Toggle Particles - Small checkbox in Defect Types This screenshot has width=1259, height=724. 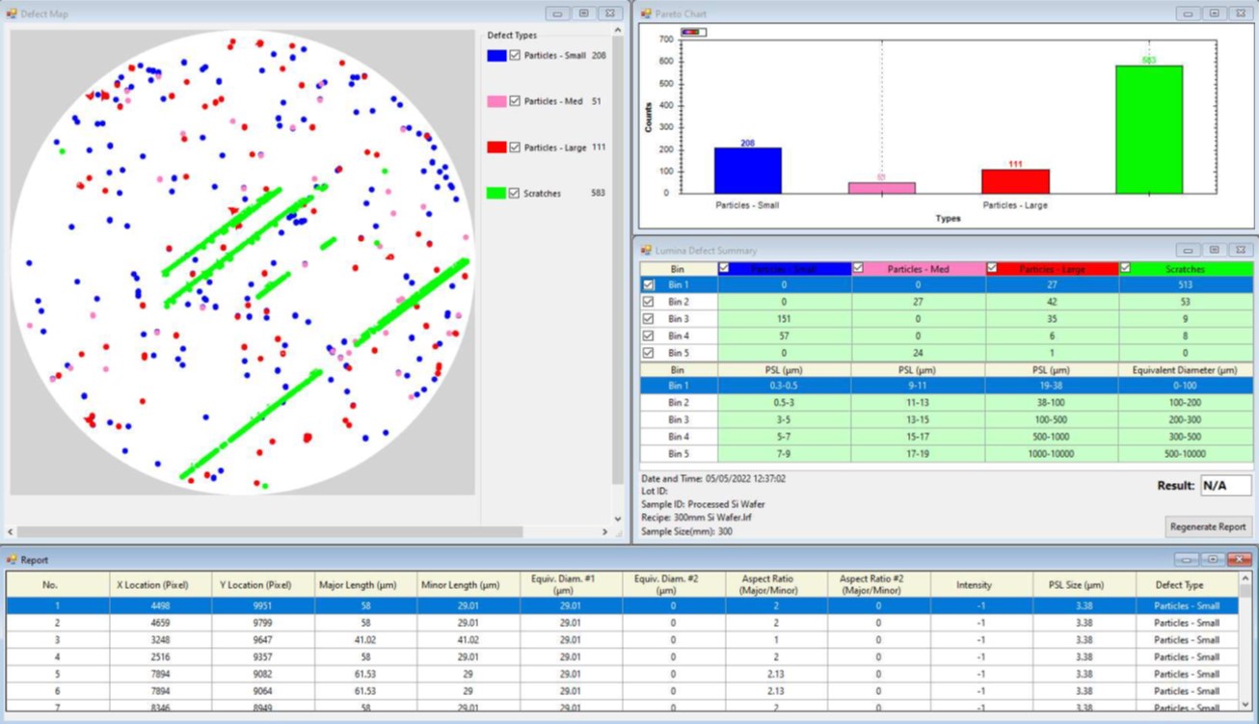point(515,56)
